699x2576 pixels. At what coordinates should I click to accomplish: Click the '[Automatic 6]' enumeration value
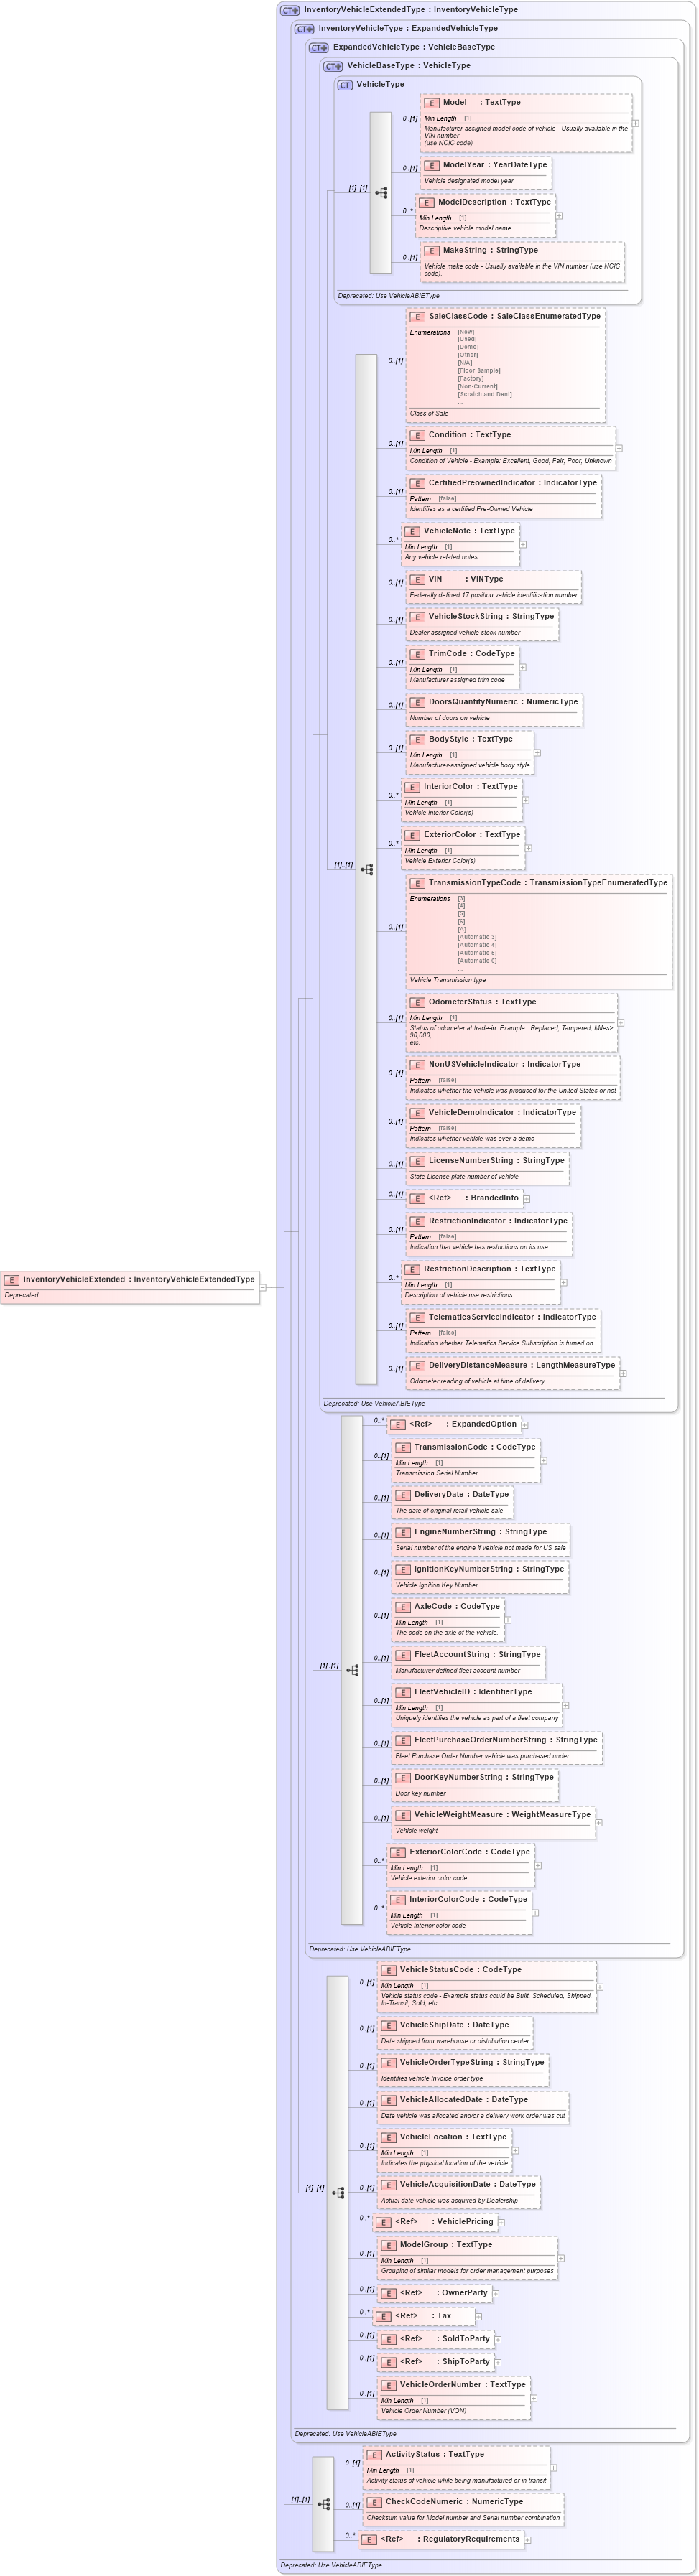pyautogui.click(x=477, y=961)
